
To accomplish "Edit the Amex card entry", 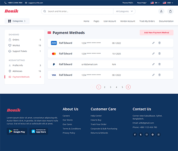I will (x=153, y=43).
